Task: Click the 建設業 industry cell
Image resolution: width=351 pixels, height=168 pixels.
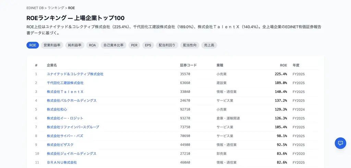Action: 222,83
